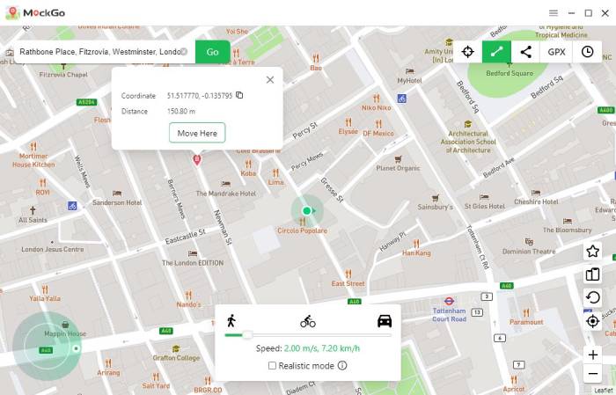Click the Move Here button
Image resolution: width=616 pixels, height=395 pixels.
197,133
